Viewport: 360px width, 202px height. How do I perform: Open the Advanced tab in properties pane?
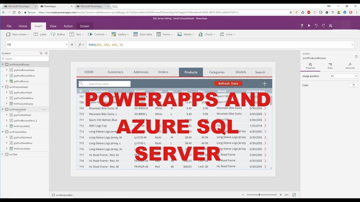coord(350,66)
